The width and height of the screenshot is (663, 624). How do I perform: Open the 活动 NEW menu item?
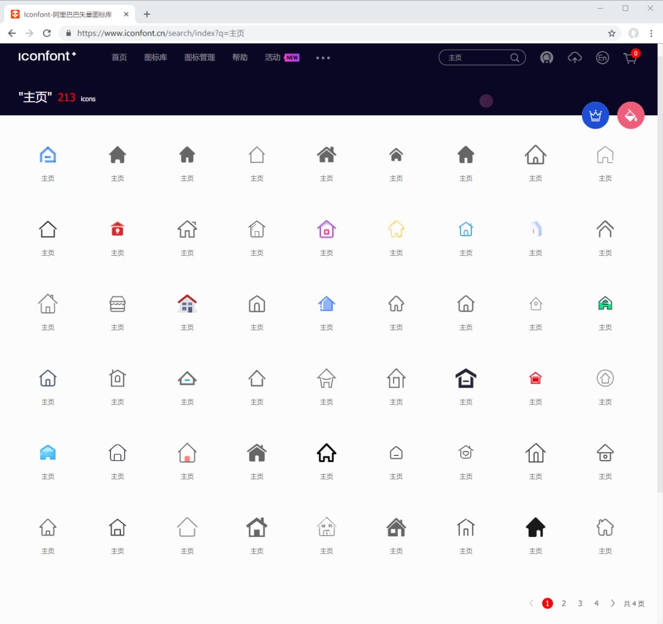[x=282, y=58]
